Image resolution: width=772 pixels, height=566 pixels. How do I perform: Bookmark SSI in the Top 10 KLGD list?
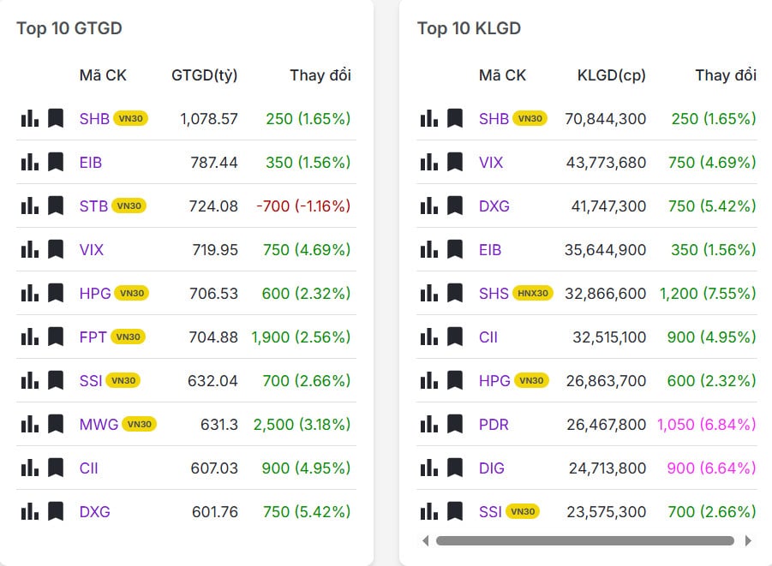click(x=455, y=511)
